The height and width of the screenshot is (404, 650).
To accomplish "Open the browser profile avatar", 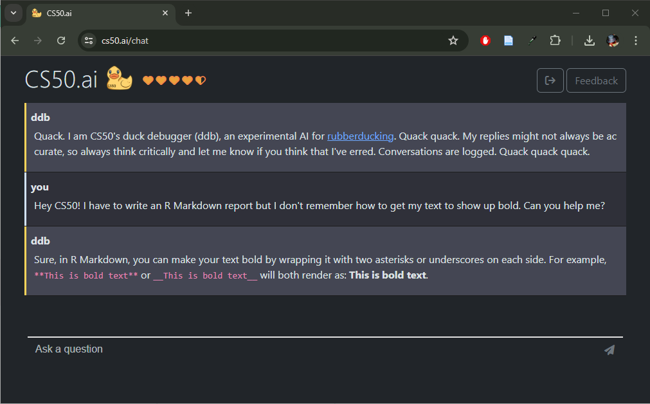I will click(613, 41).
